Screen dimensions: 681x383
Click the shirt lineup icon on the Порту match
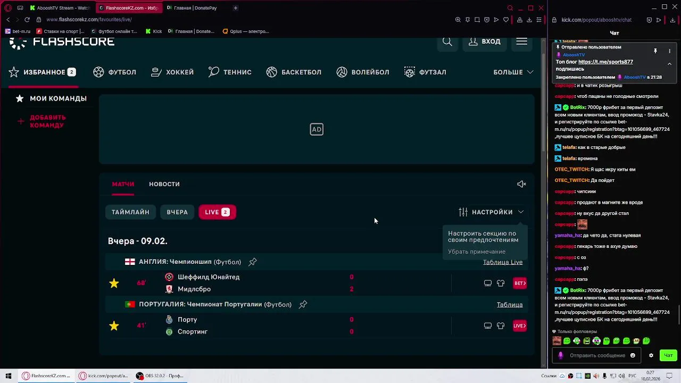[501, 326]
